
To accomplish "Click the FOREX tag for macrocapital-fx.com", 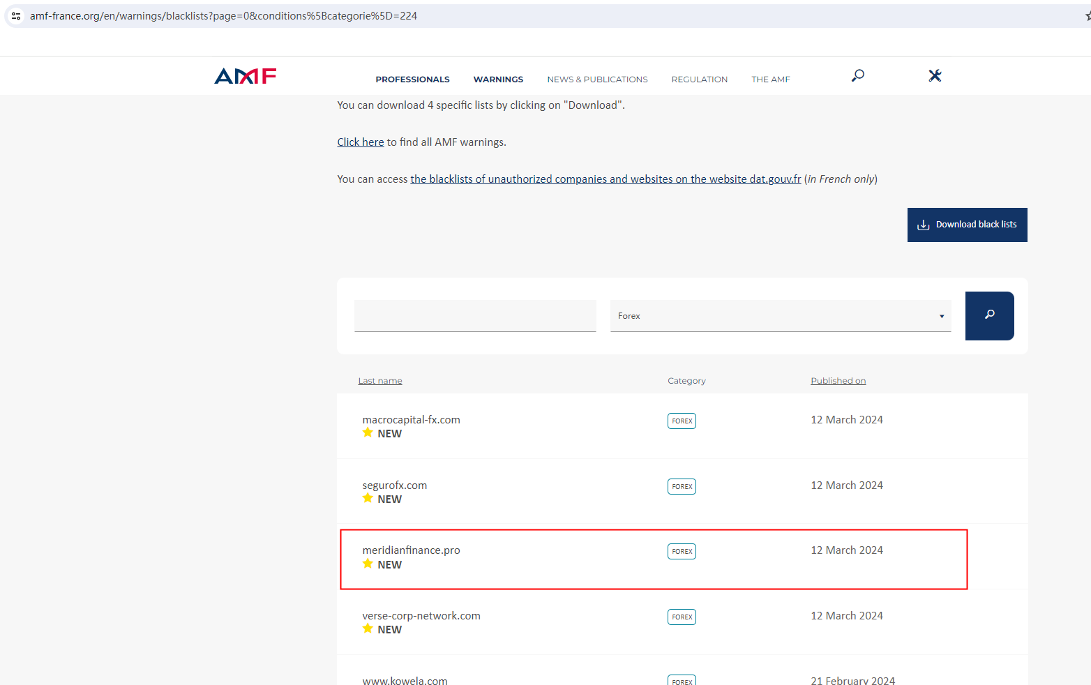I will coord(682,421).
